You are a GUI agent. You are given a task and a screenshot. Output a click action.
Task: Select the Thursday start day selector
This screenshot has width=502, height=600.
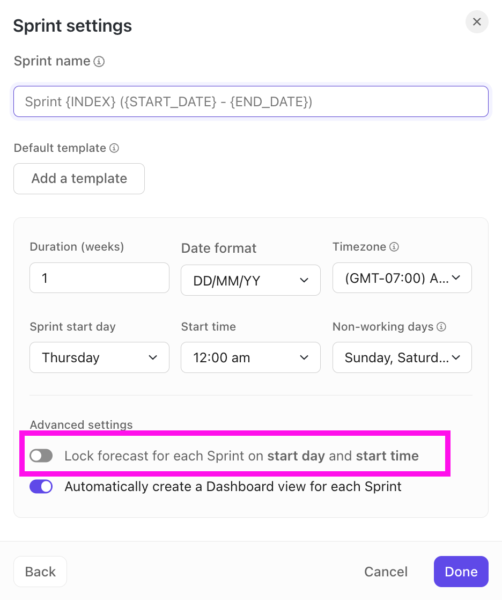coord(99,357)
